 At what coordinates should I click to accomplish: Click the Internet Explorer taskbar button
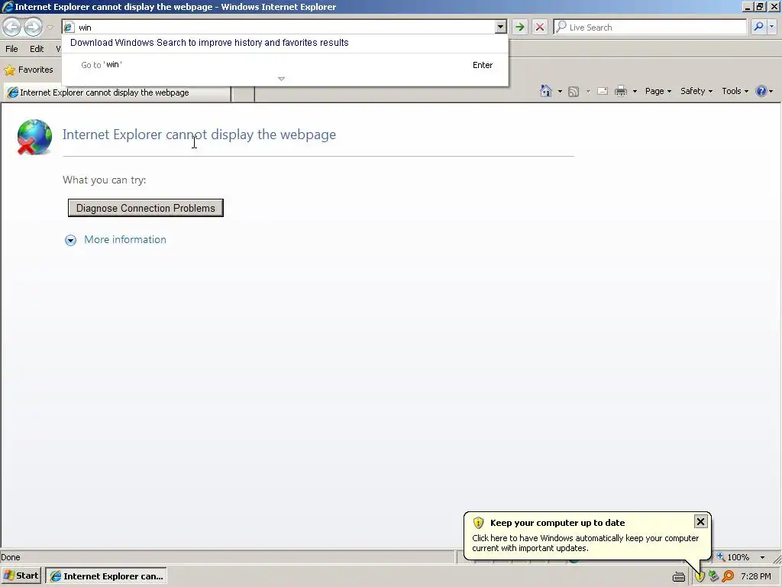click(x=106, y=576)
